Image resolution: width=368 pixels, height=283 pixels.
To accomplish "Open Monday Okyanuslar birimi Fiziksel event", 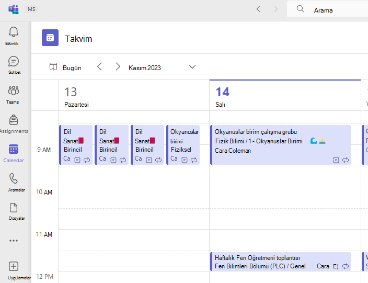I will tap(183, 145).
